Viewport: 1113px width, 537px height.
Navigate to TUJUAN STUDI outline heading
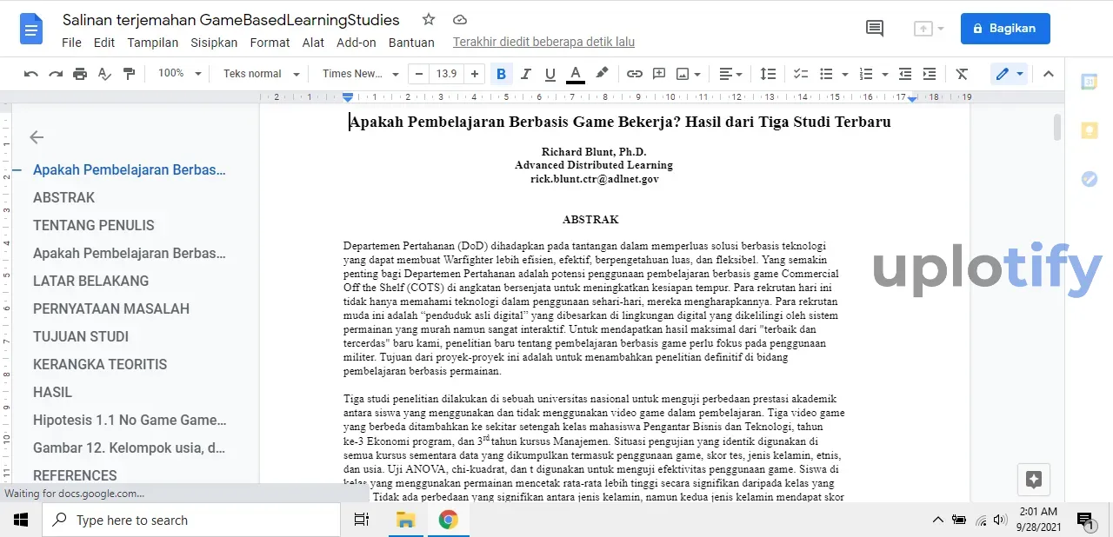pos(81,336)
